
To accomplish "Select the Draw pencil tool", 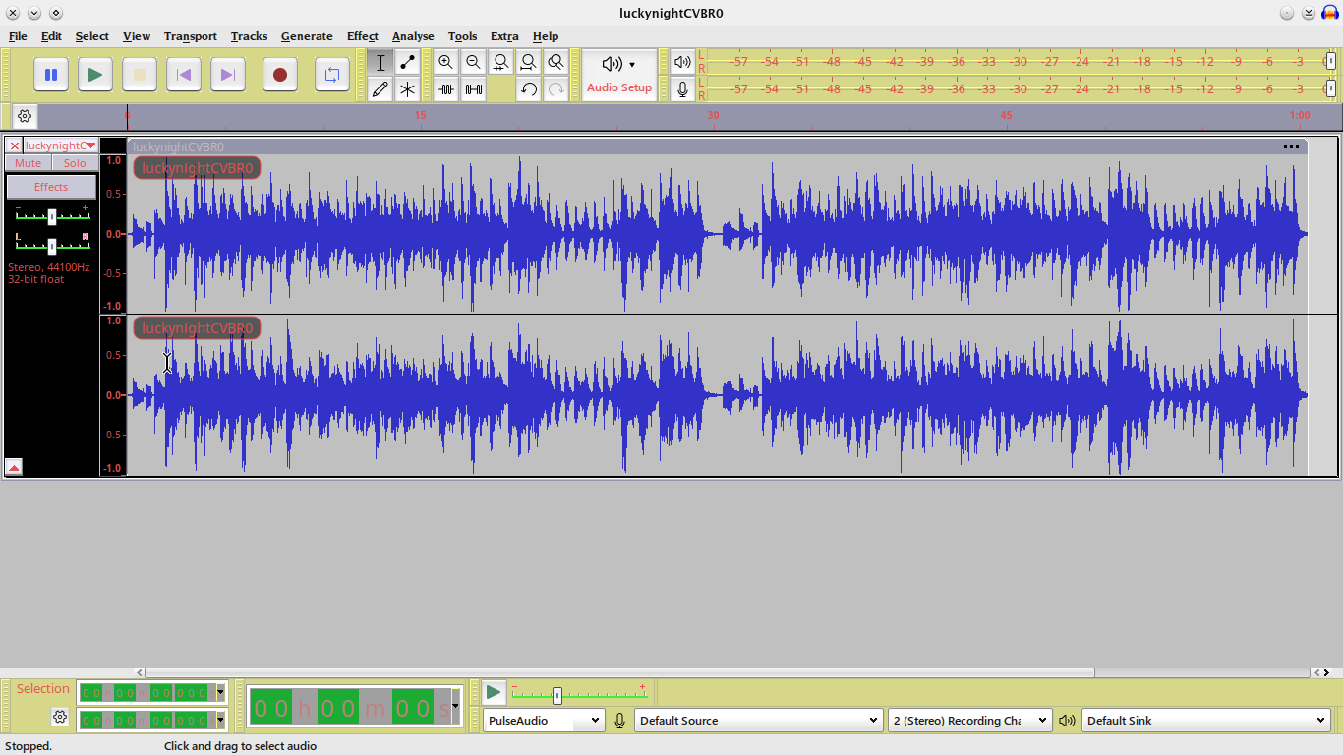I will click(x=380, y=89).
